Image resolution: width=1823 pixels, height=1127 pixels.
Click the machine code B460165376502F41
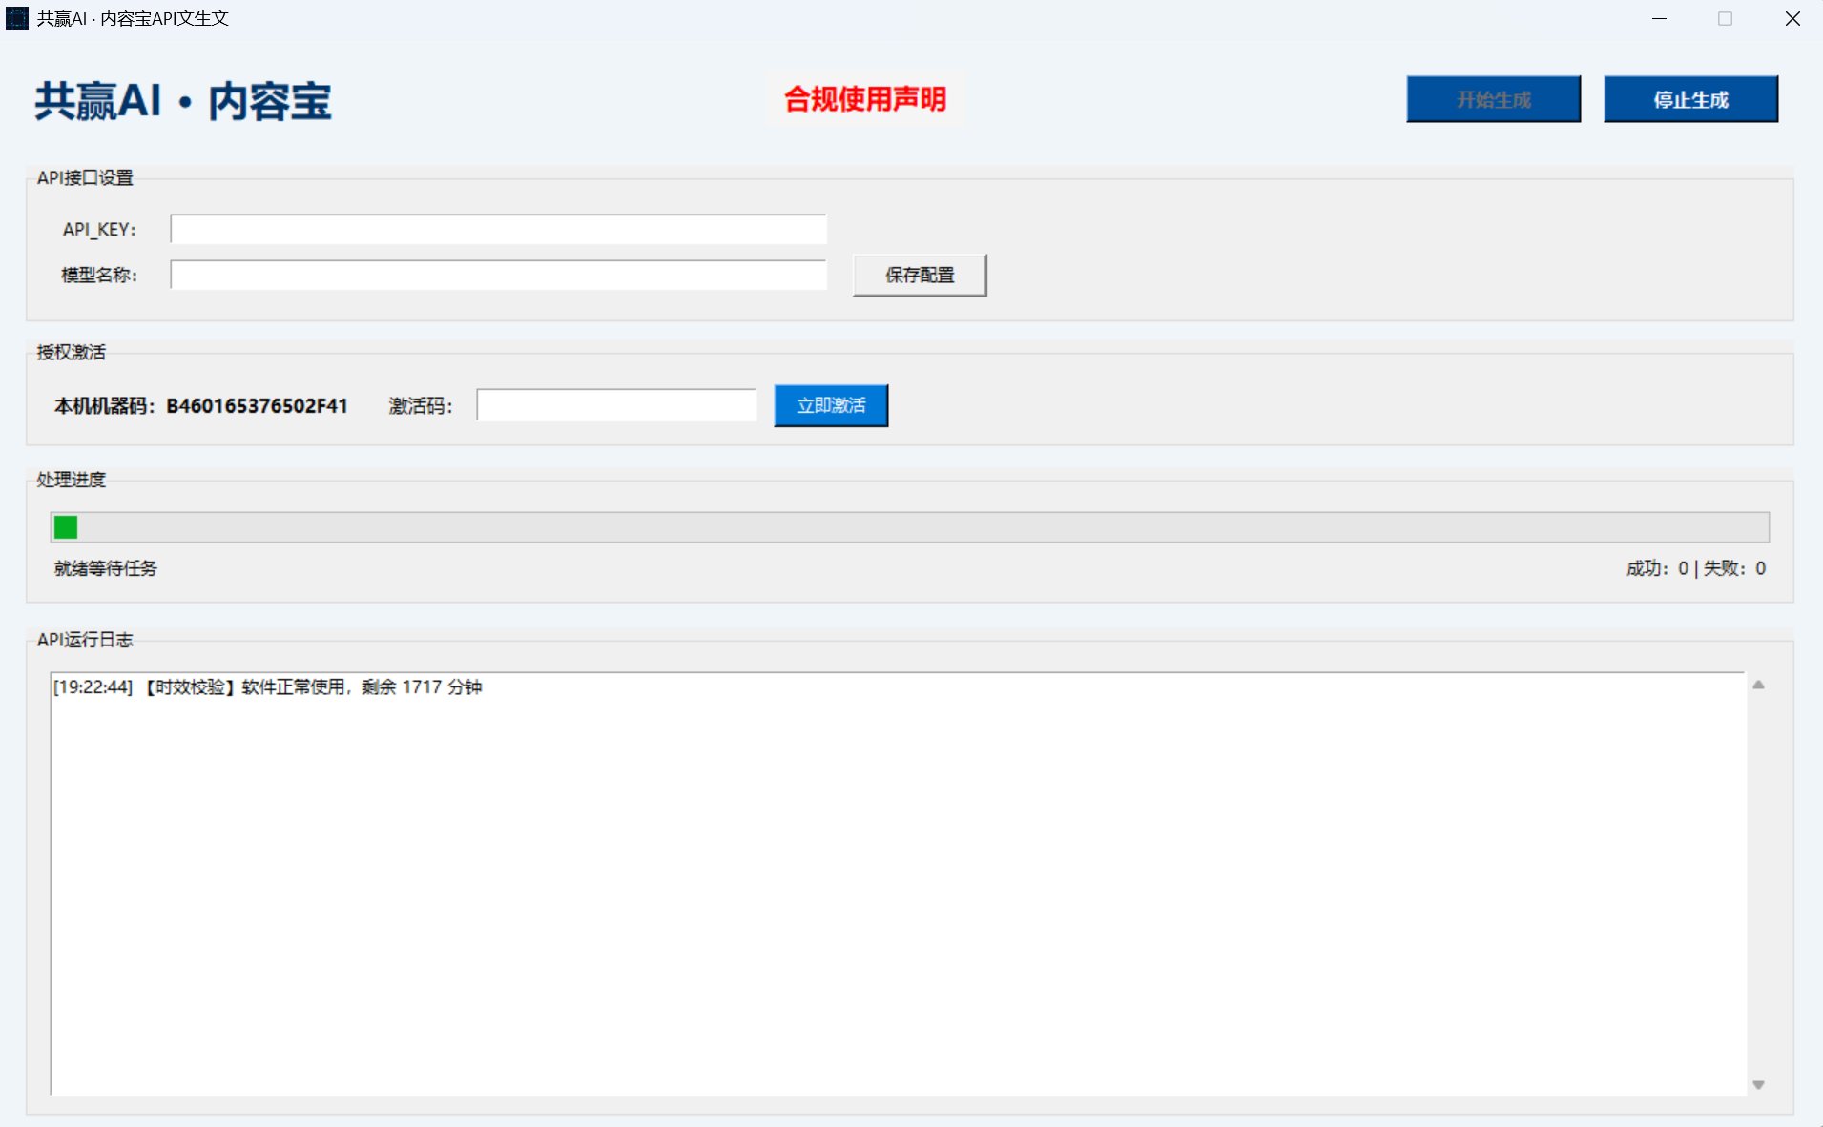click(x=257, y=405)
